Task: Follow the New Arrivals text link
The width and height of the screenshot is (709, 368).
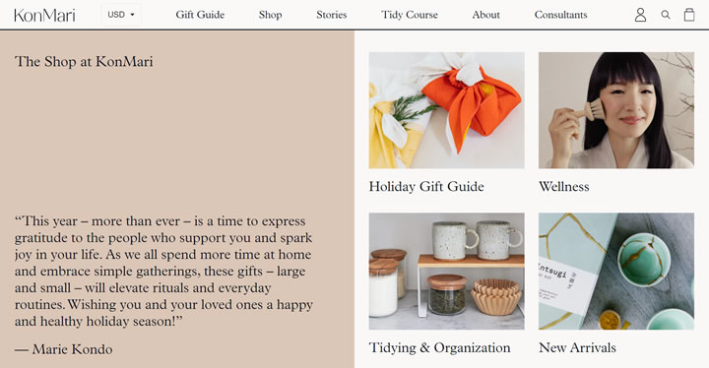Action: click(x=577, y=347)
